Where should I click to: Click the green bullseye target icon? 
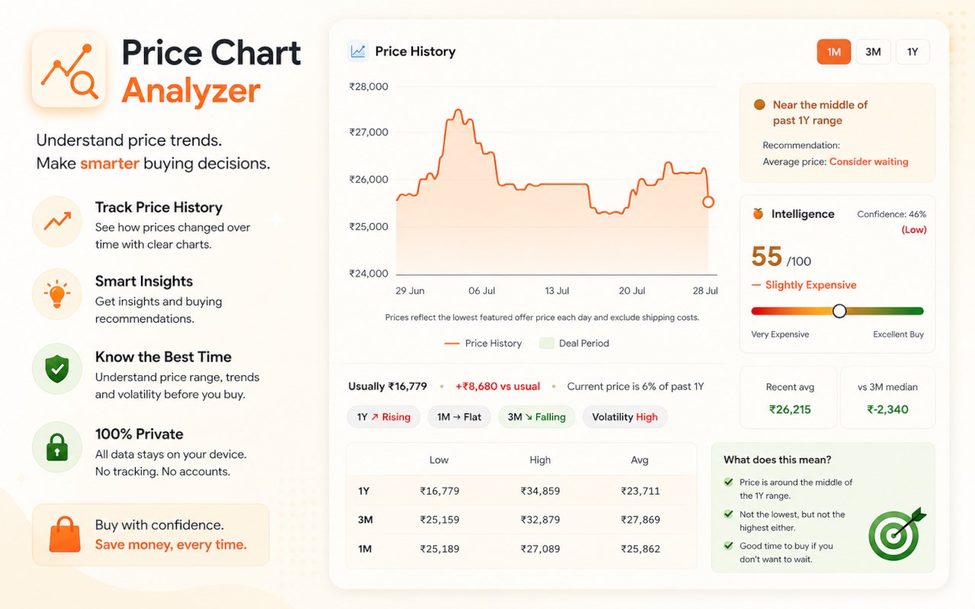pos(894,534)
